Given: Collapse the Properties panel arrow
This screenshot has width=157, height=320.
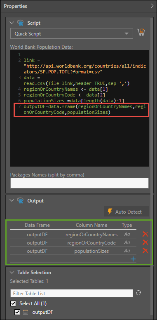Looking at the screenshot, I should [152, 6].
